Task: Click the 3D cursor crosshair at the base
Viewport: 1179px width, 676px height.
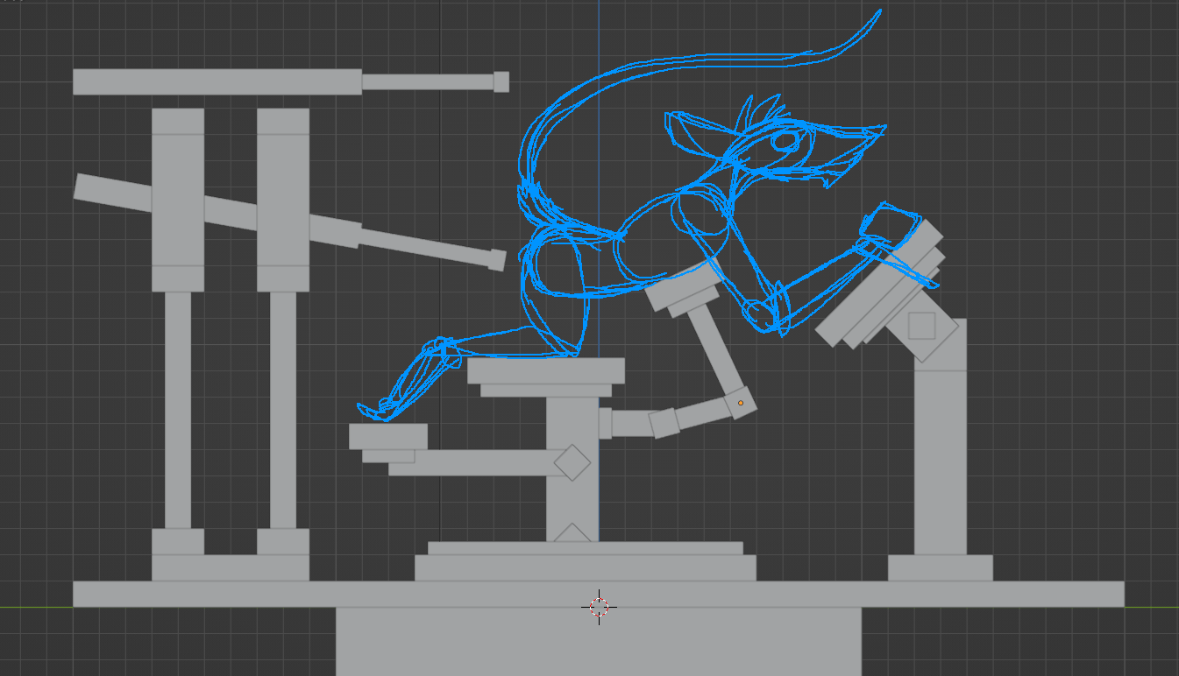Action: [x=599, y=606]
